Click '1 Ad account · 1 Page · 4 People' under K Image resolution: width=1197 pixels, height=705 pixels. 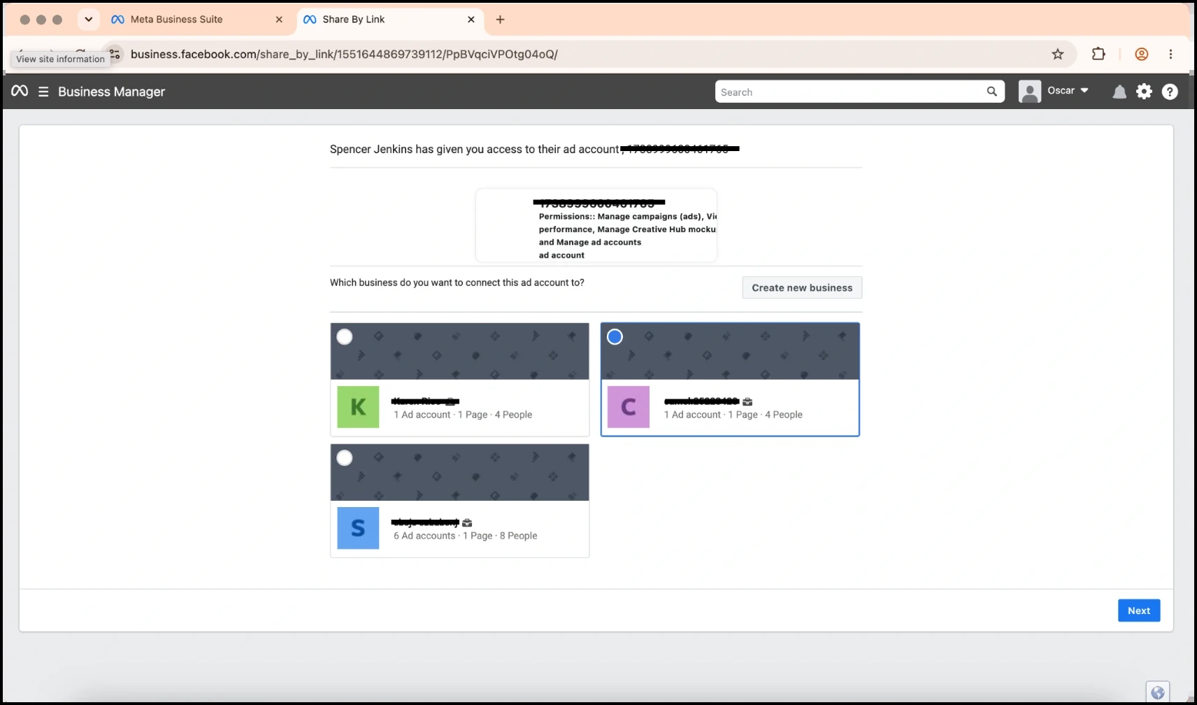point(463,415)
